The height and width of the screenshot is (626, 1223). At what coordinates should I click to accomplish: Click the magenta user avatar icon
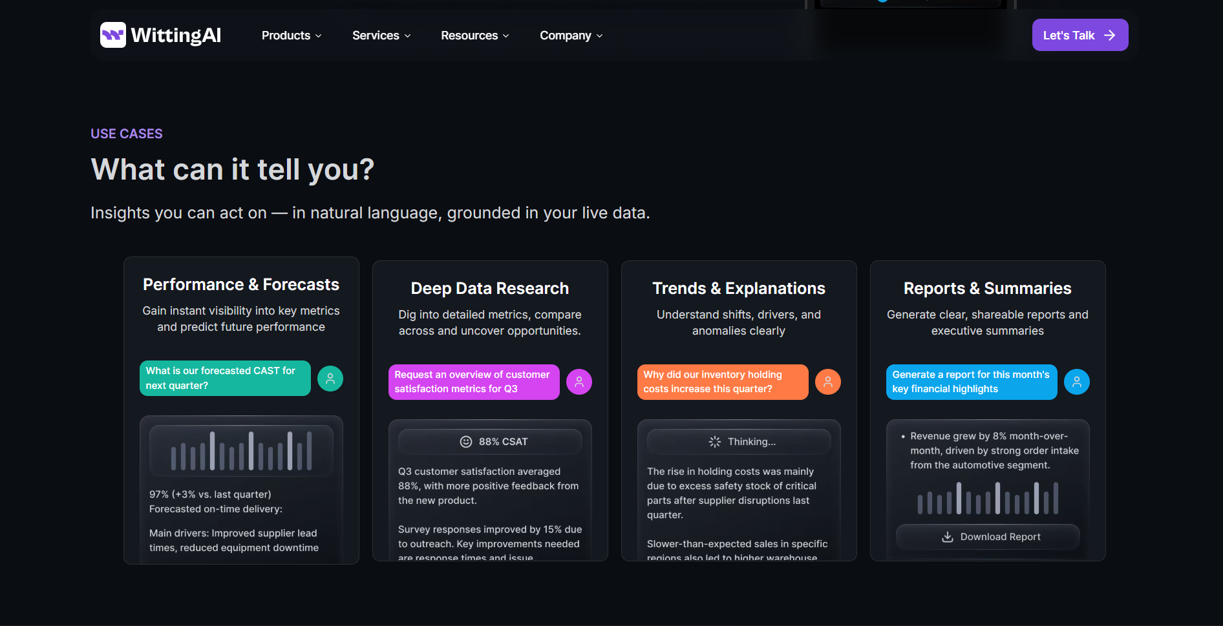tap(579, 382)
